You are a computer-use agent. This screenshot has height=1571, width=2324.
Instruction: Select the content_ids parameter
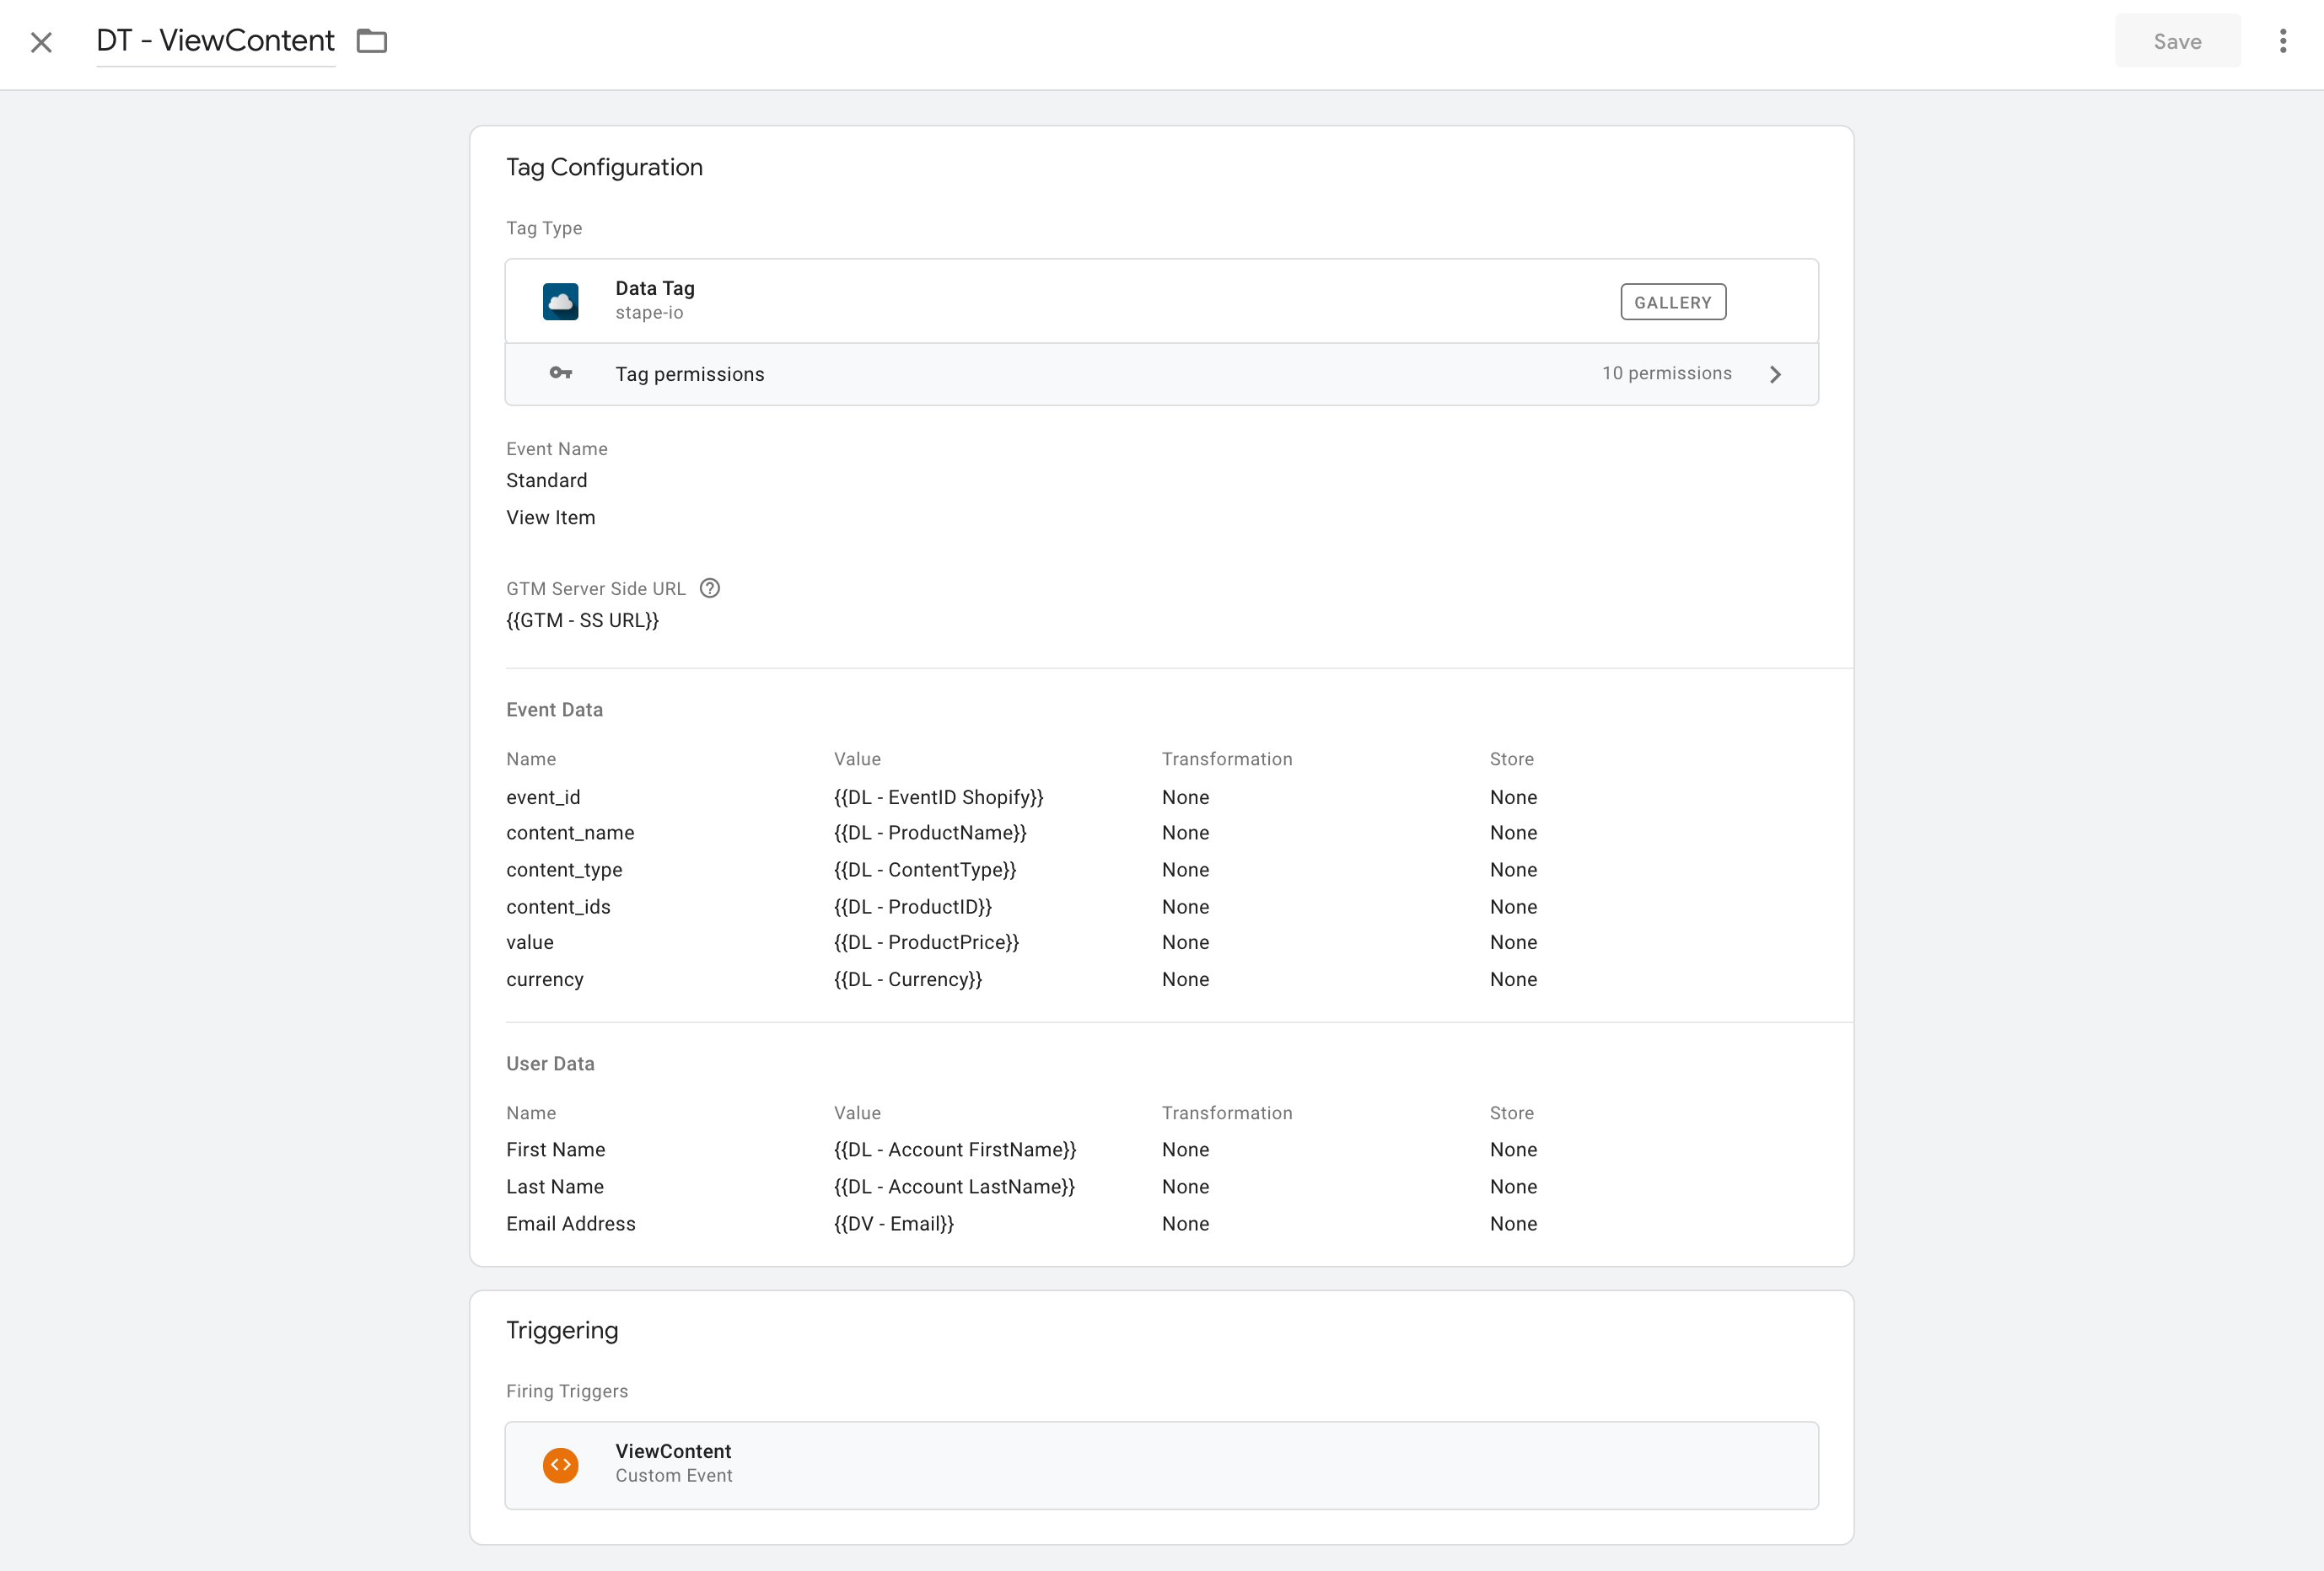click(x=558, y=906)
